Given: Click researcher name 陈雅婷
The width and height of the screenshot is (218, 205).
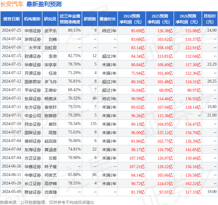Looking at the screenshot, I should coord(51,116).
